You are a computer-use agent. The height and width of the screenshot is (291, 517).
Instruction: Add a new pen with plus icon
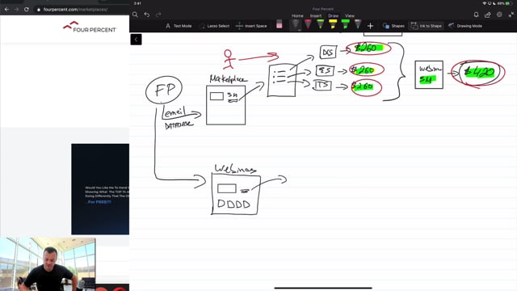click(370, 26)
